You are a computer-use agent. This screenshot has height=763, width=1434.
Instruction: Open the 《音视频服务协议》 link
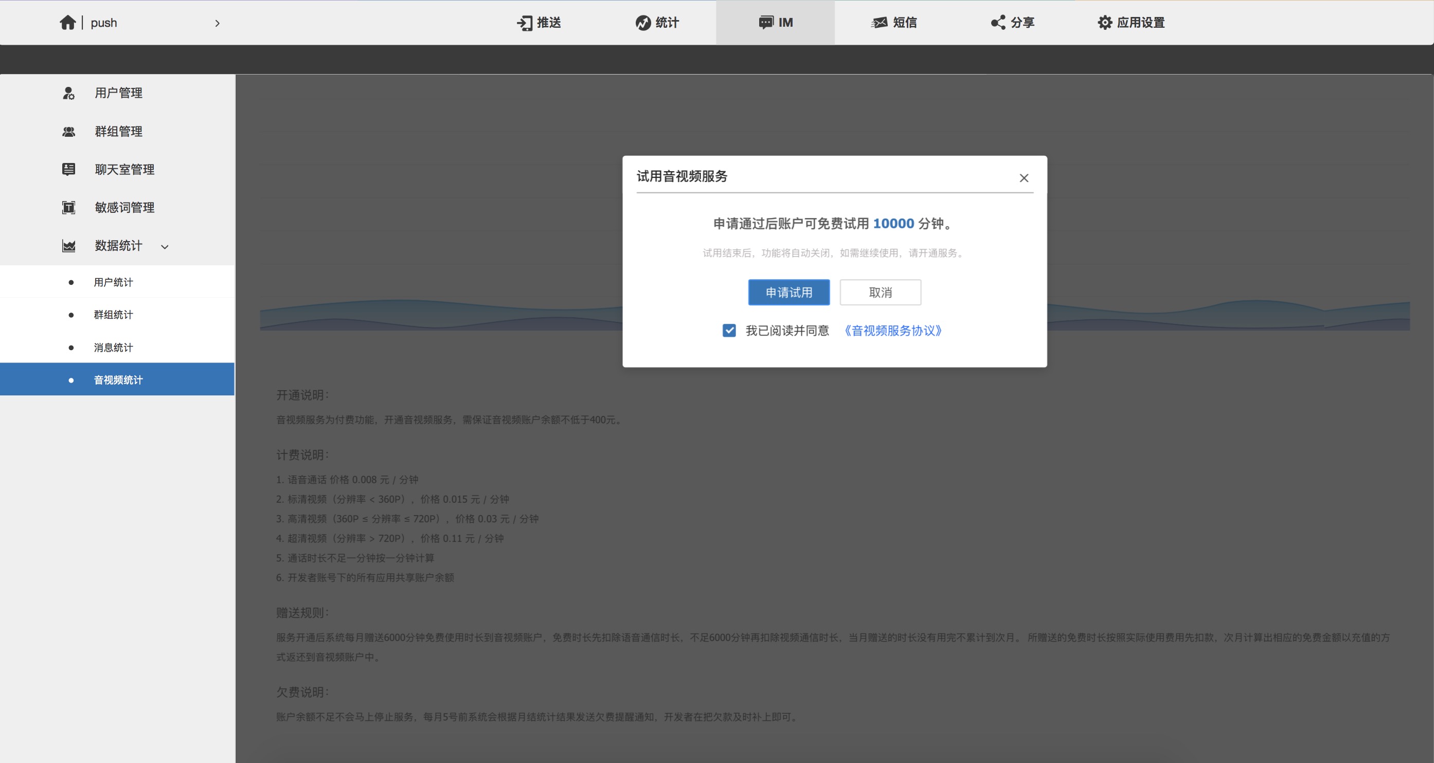pyautogui.click(x=893, y=331)
